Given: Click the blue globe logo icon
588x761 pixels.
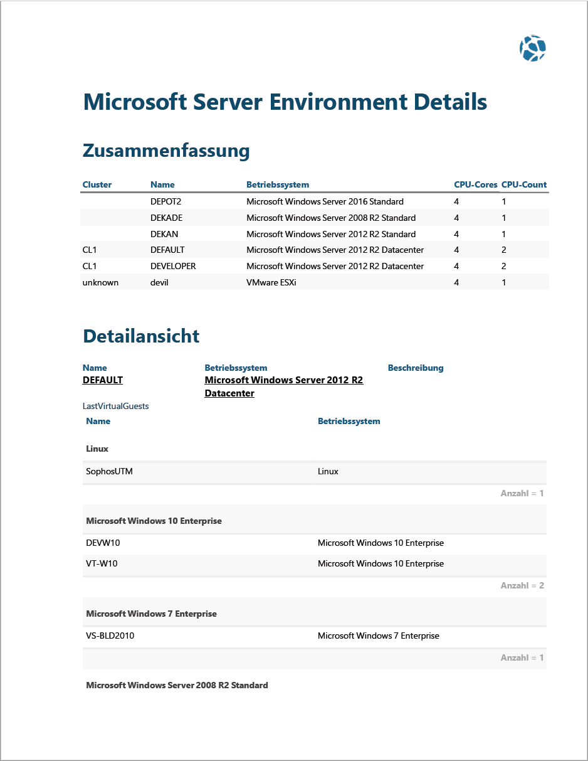Looking at the screenshot, I should [x=533, y=48].
